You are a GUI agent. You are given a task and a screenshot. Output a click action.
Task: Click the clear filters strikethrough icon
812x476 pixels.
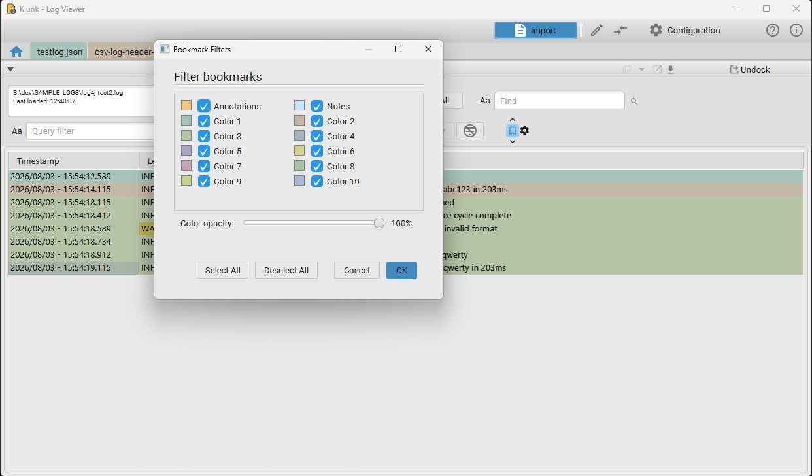tap(470, 131)
